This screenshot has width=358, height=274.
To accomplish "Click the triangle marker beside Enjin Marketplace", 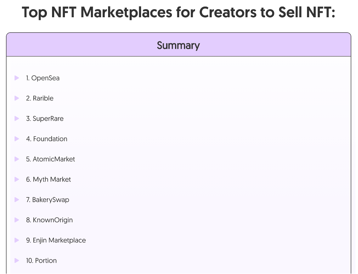I will pyautogui.click(x=17, y=240).
